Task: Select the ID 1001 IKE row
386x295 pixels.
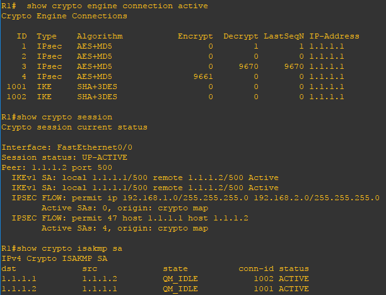Action: tap(175, 87)
